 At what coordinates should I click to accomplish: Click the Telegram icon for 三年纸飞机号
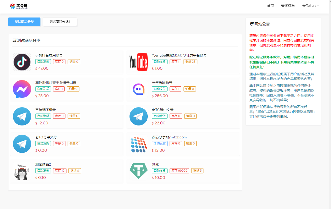click(x=22, y=116)
